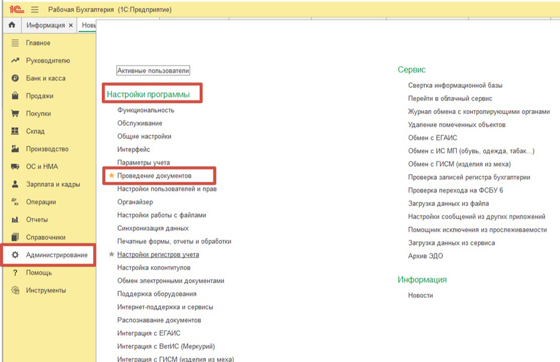This screenshot has height=362, width=560.
Task: Open the hamburger main menu icon
Action: point(35,10)
